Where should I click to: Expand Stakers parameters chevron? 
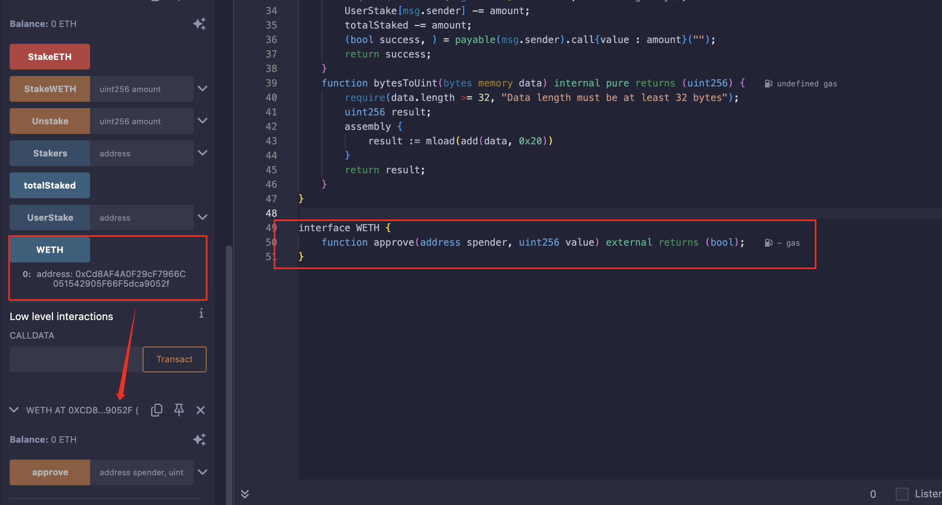(x=203, y=153)
